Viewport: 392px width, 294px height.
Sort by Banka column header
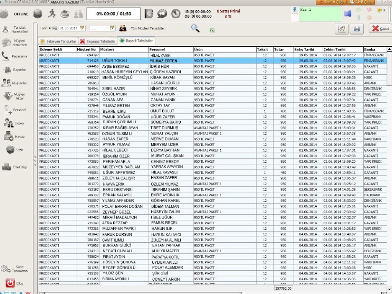[x=375, y=49]
